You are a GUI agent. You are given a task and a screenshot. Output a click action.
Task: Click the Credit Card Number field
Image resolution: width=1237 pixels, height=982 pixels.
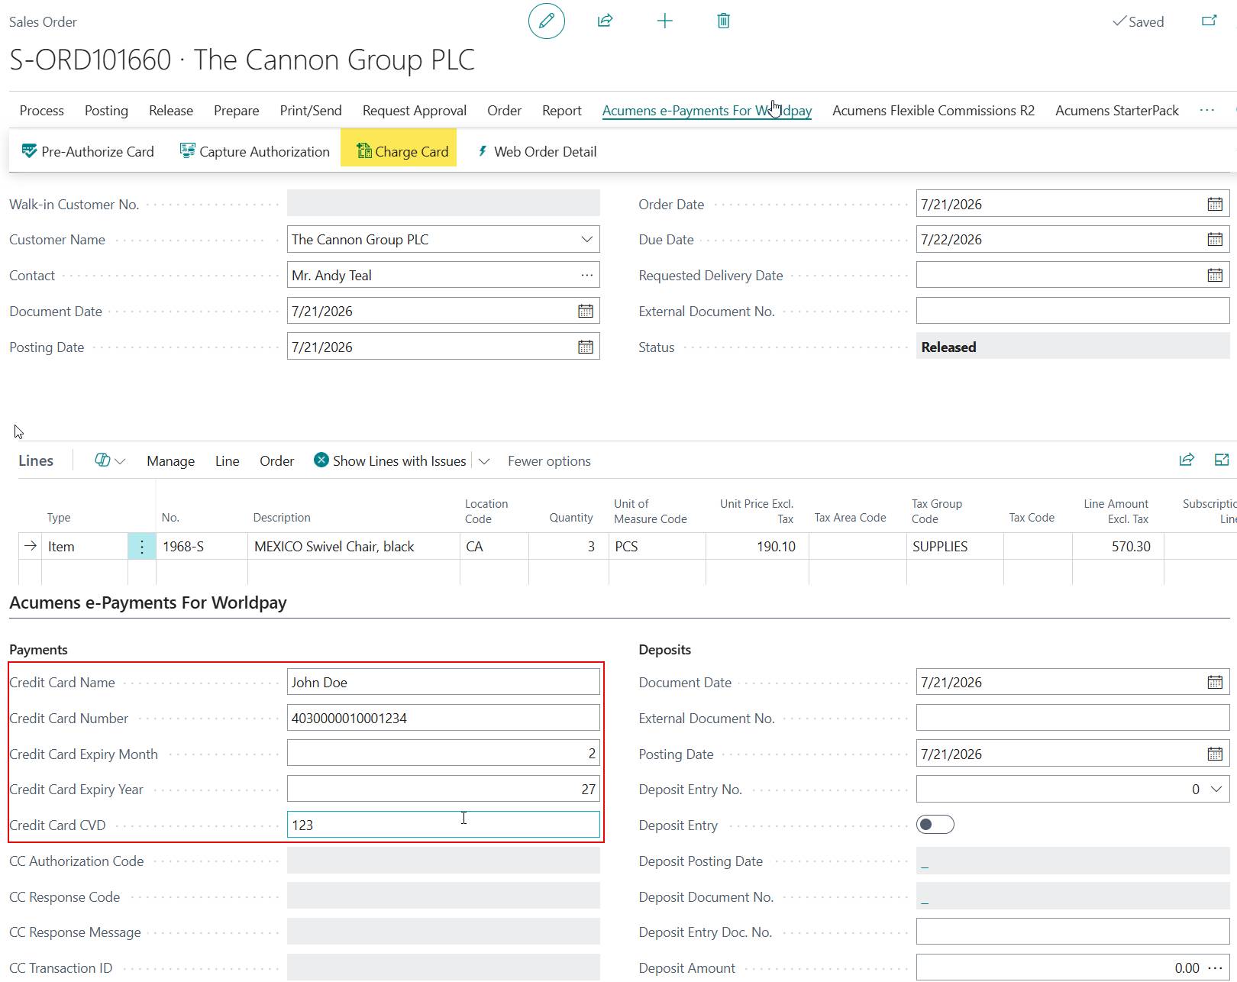coord(444,719)
